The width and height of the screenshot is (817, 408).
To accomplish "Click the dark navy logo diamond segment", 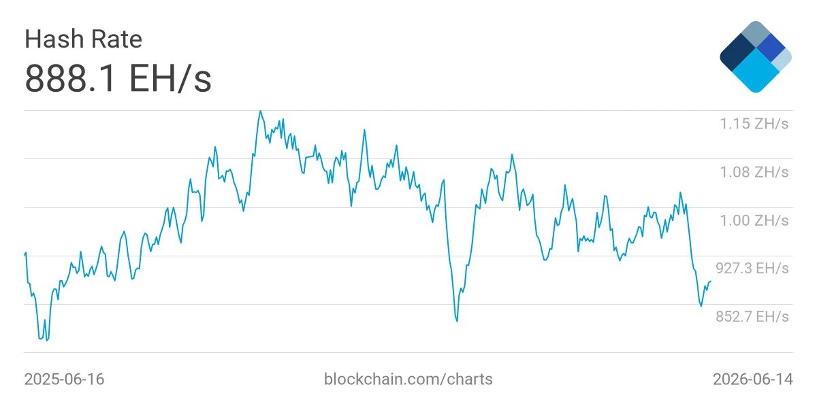I will (x=737, y=52).
